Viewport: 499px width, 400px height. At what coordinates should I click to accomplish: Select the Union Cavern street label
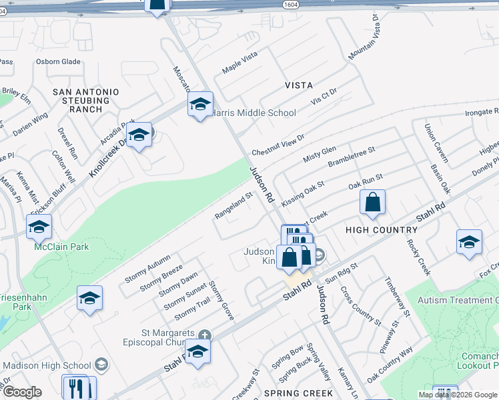click(x=436, y=143)
